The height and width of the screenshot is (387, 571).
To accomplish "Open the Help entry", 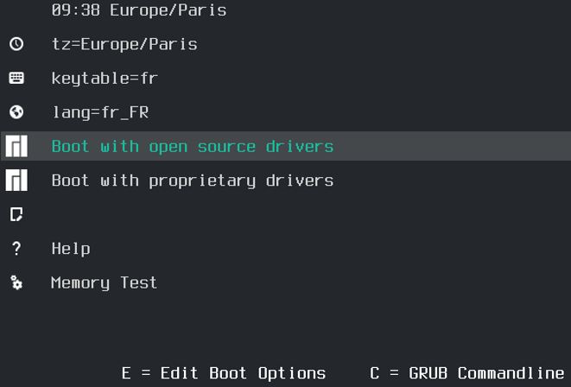I will point(71,249).
